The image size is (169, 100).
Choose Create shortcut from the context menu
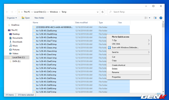click(129, 65)
